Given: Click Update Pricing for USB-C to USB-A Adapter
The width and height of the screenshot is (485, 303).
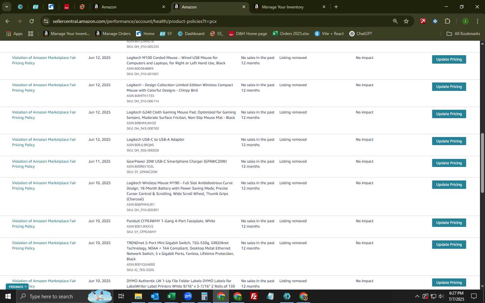Looking at the screenshot, I should coord(449,141).
